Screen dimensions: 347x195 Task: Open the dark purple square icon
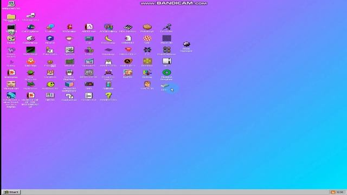click(x=166, y=38)
